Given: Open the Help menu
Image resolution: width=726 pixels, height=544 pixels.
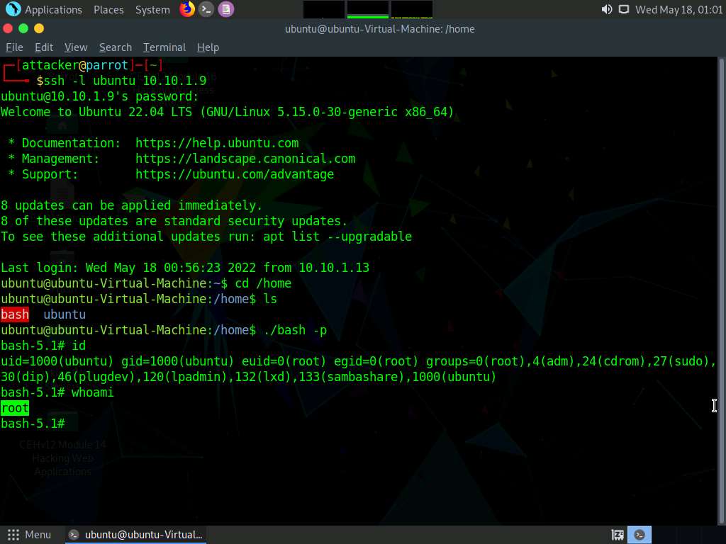Looking at the screenshot, I should point(208,47).
